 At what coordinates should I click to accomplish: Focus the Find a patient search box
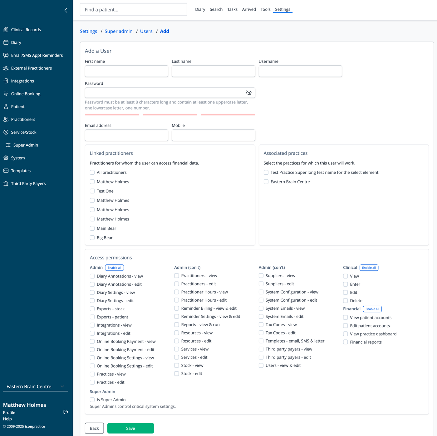pyautogui.click(x=134, y=10)
